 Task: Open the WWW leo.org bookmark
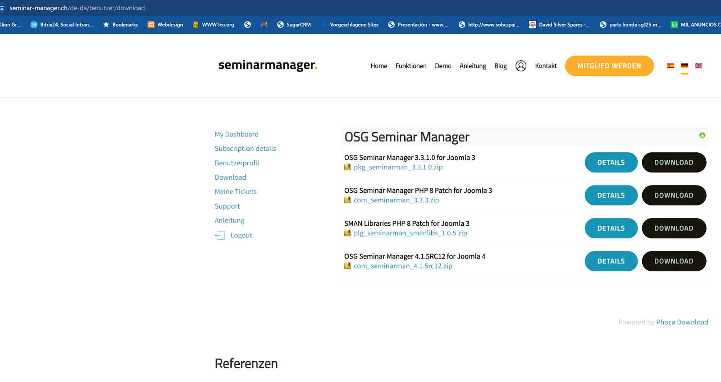[x=213, y=25]
